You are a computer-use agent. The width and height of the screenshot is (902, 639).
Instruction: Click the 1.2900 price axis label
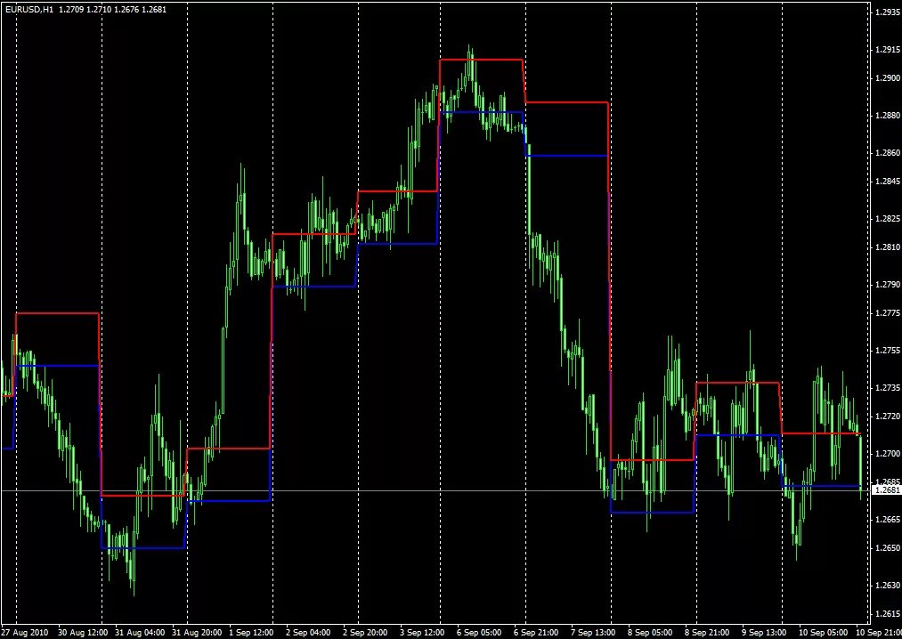(888, 78)
